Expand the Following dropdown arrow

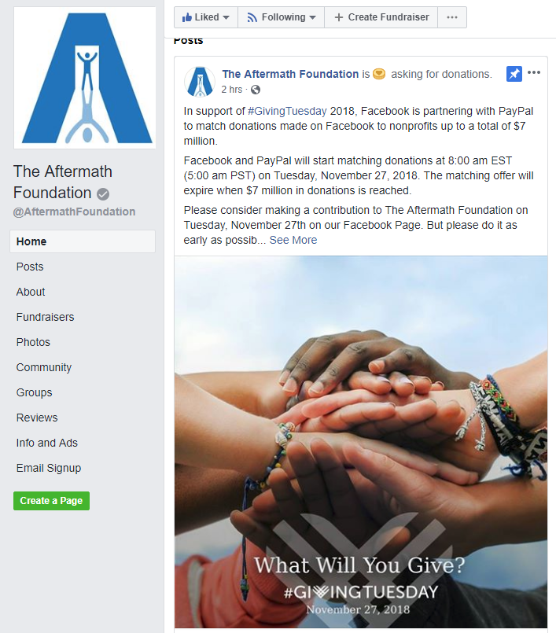pos(312,18)
